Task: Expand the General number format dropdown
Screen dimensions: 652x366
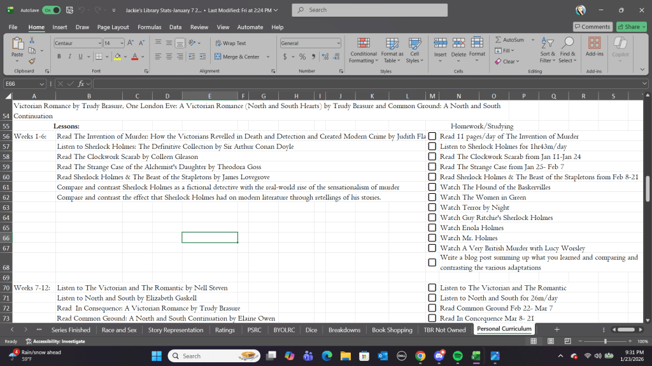Action: pos(338,43)
